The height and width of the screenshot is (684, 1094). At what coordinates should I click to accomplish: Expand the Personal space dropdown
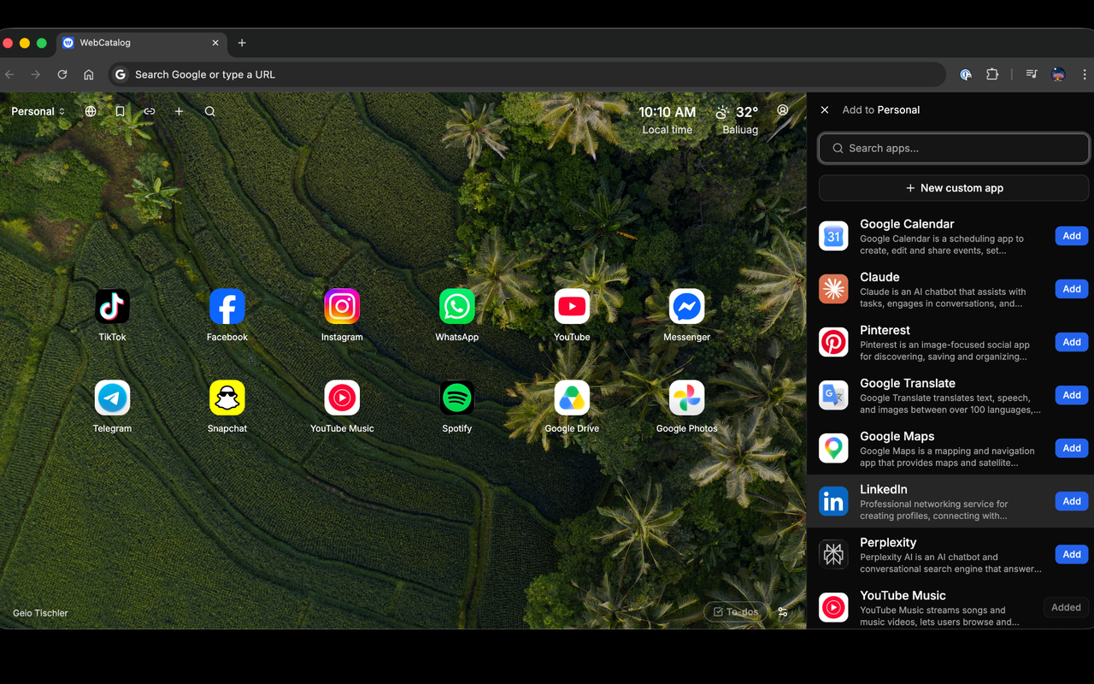(x=38, y=111)
